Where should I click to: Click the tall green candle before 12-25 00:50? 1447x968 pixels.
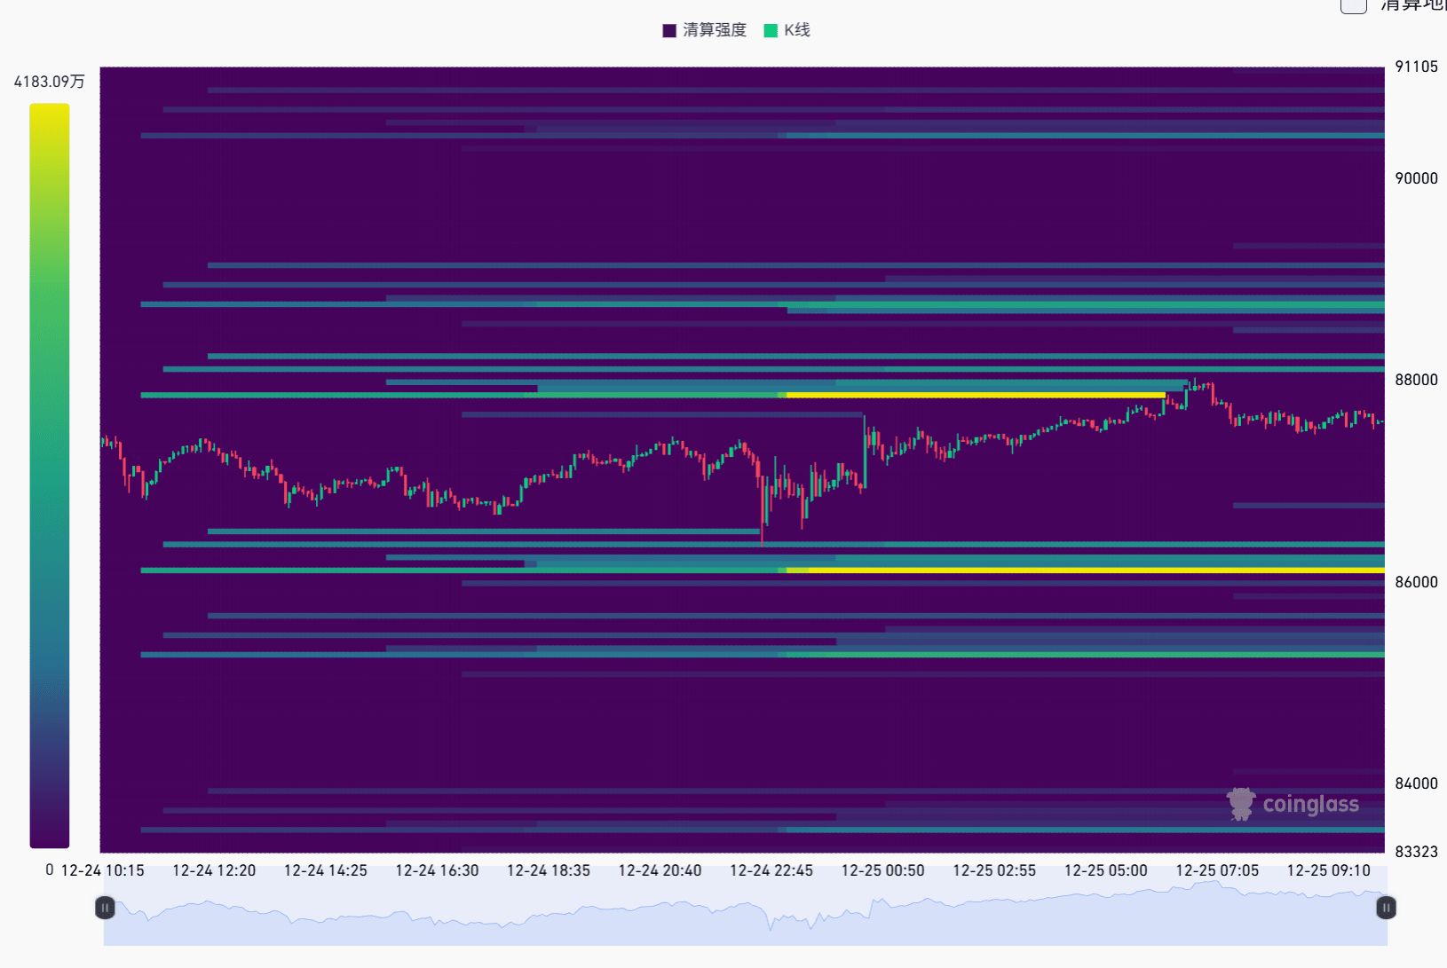tap(865, 453)
